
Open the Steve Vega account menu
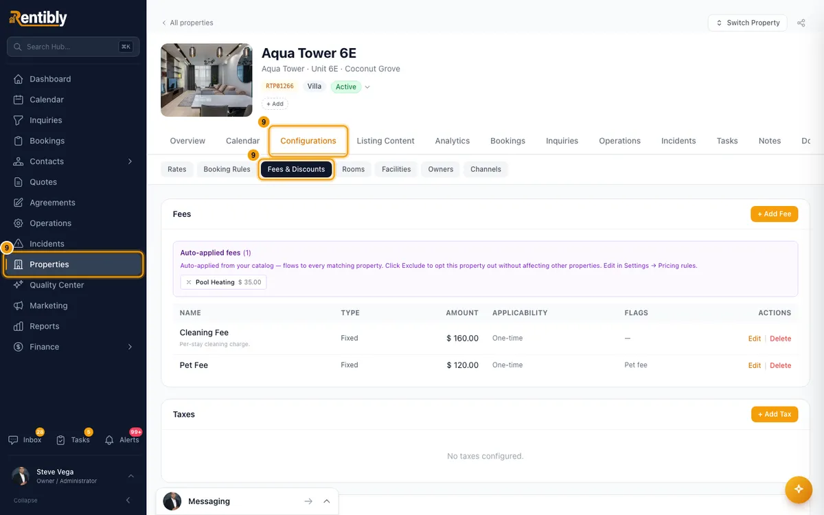tap(73, 476)
